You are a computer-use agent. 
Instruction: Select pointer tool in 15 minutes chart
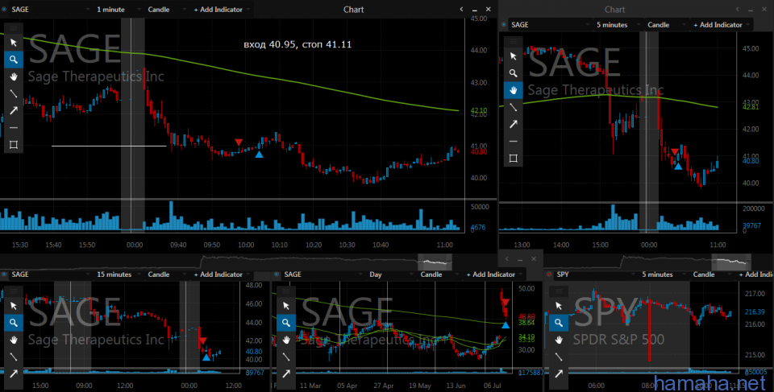click(14, 306)
